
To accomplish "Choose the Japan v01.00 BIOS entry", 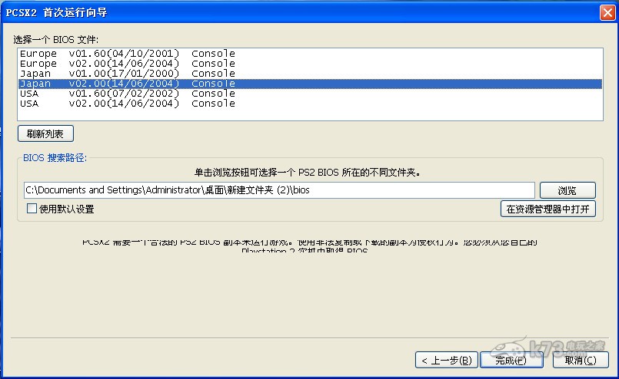I will 127,74.
